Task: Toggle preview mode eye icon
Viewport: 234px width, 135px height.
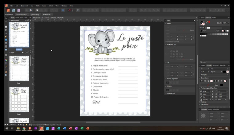Action: pos(78,10)
